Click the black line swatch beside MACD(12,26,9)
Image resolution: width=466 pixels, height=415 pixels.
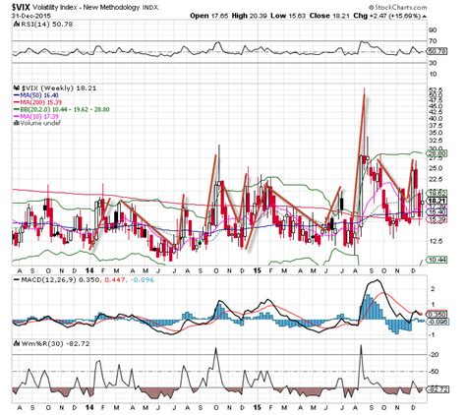click(x=17, y=280)
